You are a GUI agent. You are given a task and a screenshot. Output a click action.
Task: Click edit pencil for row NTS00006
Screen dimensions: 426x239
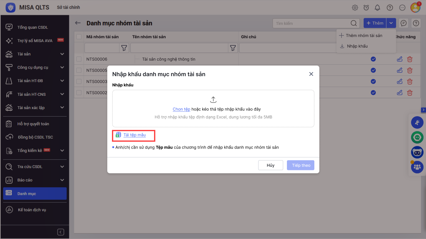(x=399, y=59)
